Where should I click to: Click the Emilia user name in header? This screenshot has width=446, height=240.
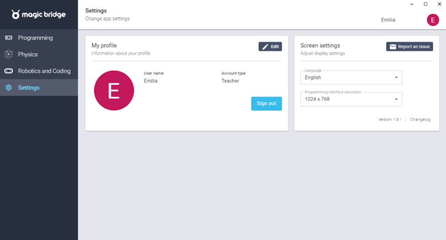(388, 20)
